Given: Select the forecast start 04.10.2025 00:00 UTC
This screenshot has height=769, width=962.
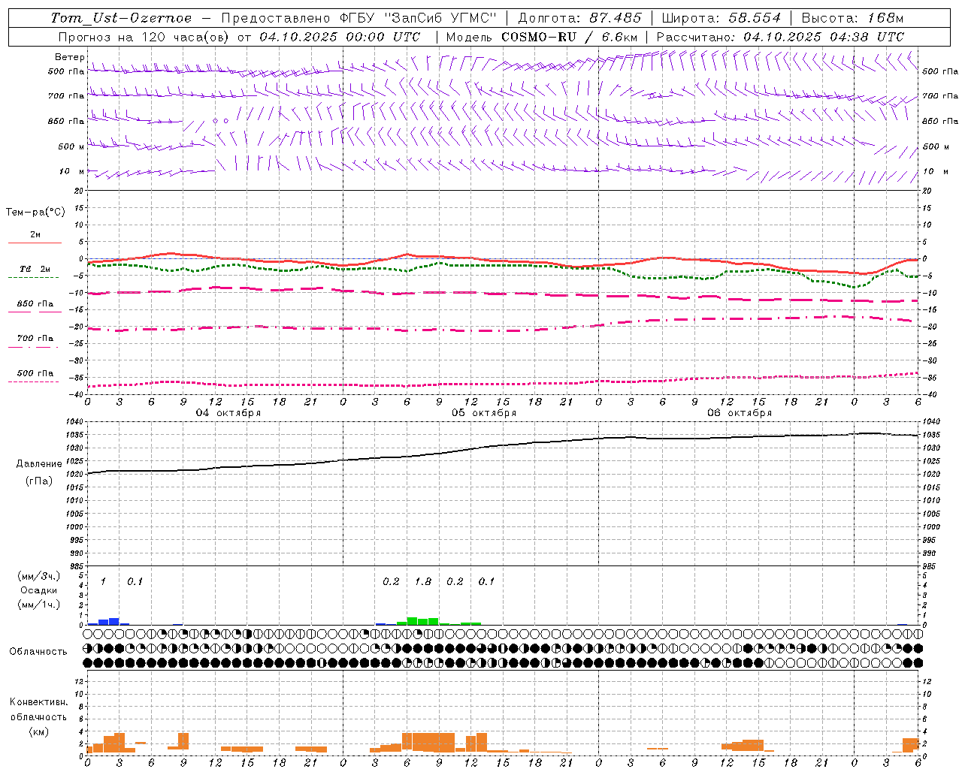Looking at the screenshot, I should 340,37.
